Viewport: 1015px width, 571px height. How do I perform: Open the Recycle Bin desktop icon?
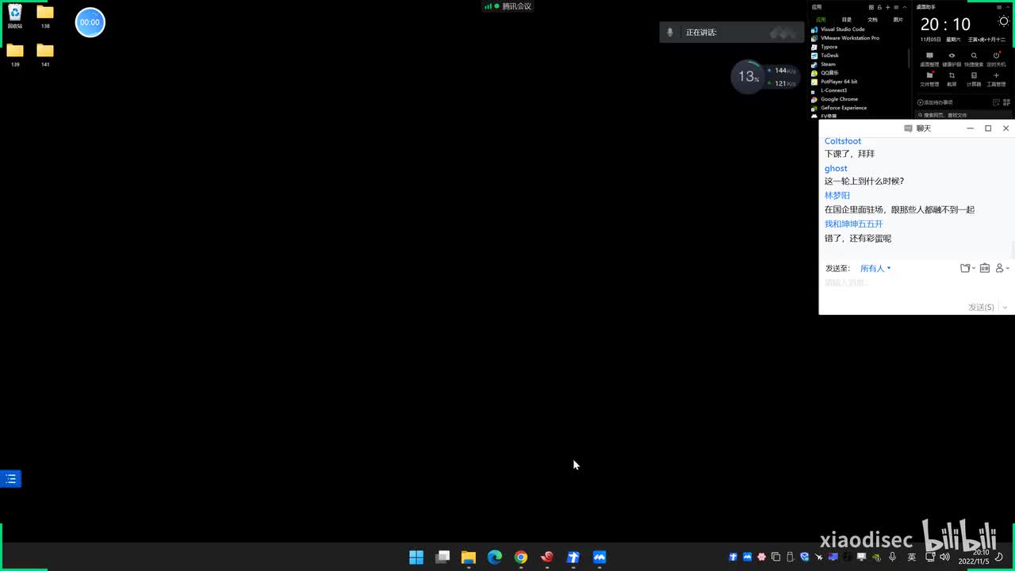15,16
